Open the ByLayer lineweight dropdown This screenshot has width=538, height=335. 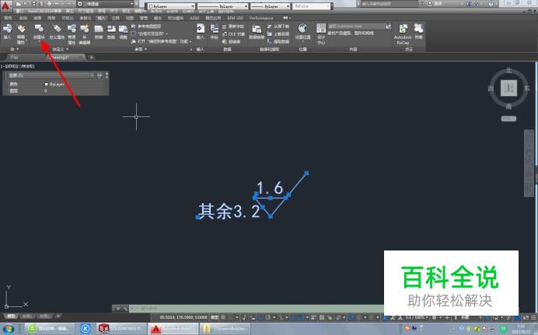[x=271, y=6]
